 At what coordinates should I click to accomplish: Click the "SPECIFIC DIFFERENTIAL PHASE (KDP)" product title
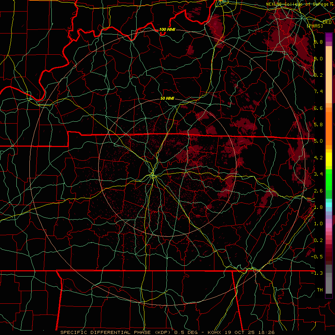115,332
